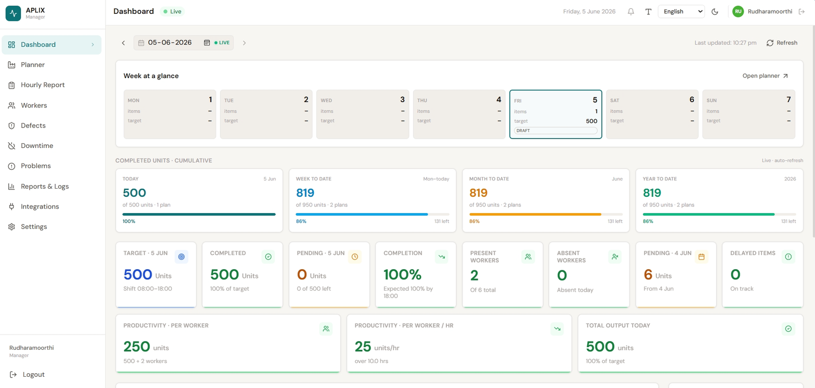Click the Open planner link text
The image size is (815, 388).
click(x=761, y=76)
